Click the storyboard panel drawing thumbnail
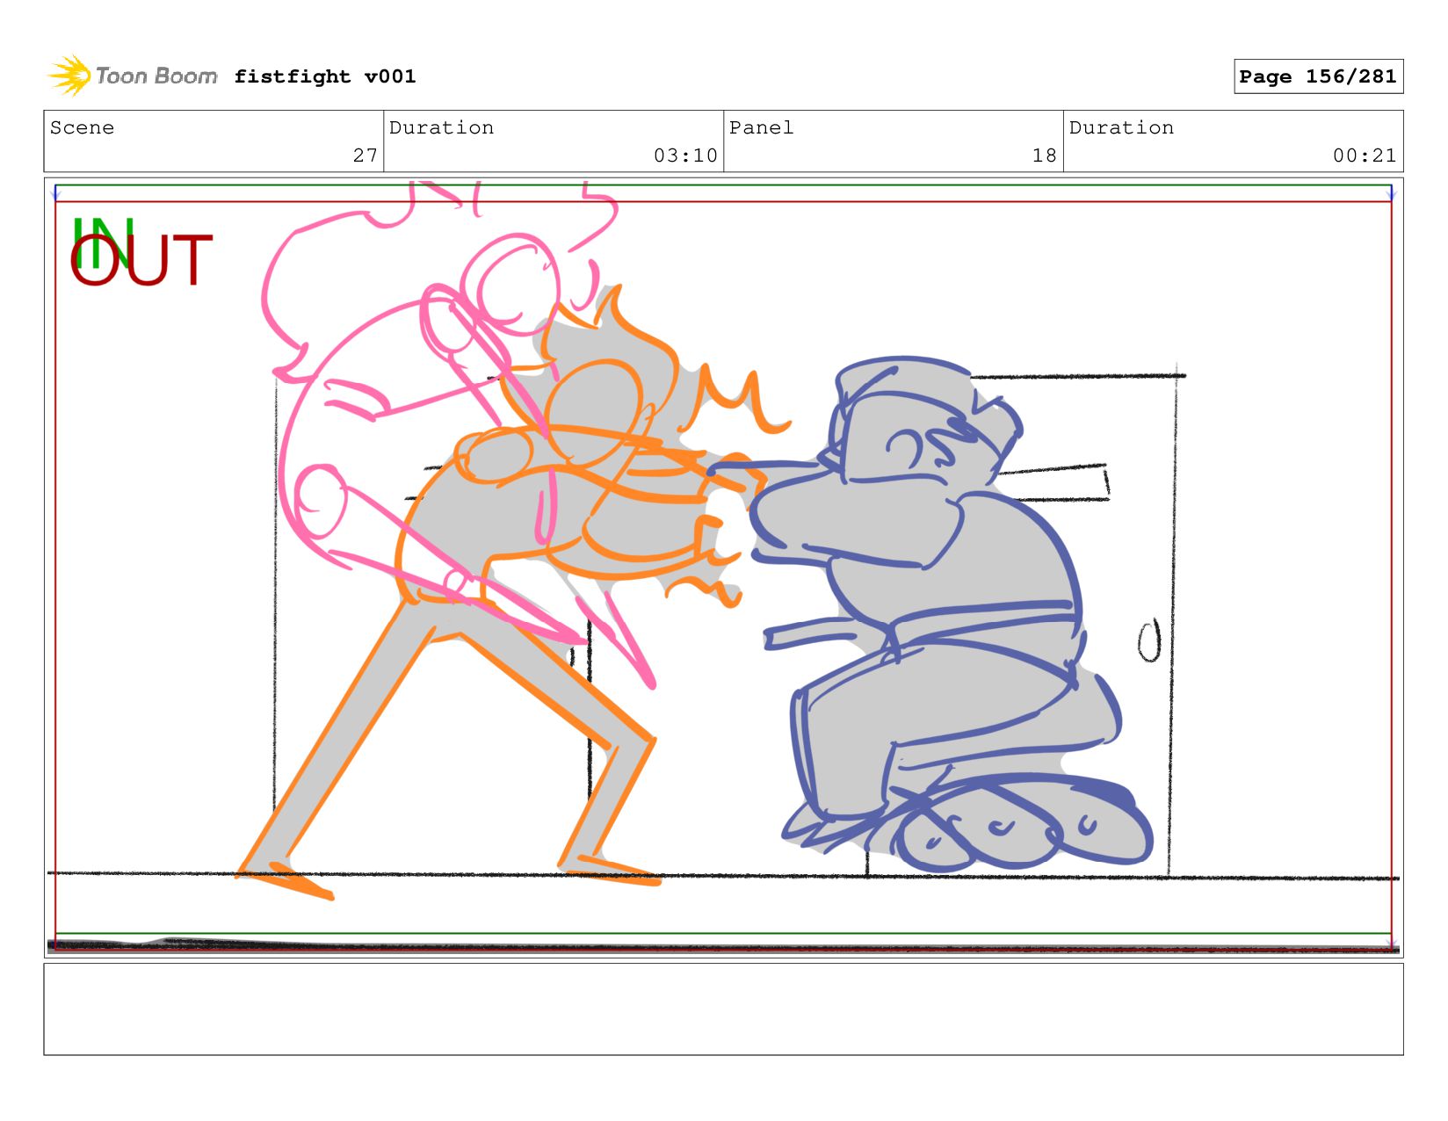This screenshot has width=1448, height=1121. (723, 568)
